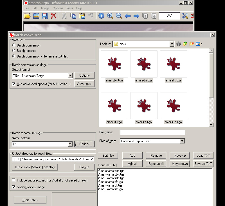Screen dimensions: 225x206
Task: Click Use current ('look in') directory button
Action: (x=35, y=167)
